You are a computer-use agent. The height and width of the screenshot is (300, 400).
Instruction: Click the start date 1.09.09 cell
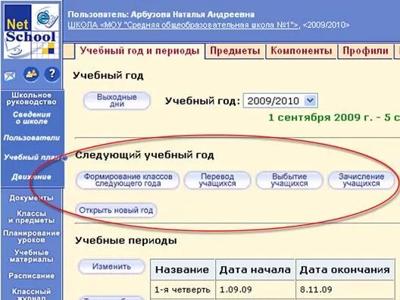[255, 289]
